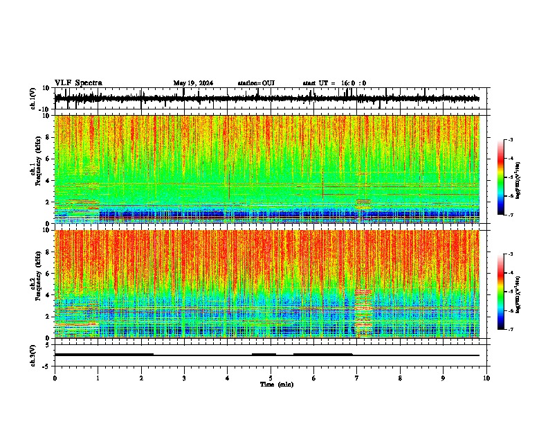Image resolution: width=548 pixels, height=424 pixels.
Task: Click the "5" tick of ch.3(V) axis
Action: 48,345
